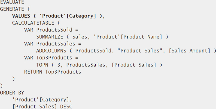This screenshot has height=109, width=216.
Task: Click the CALCULATETABLE function
Action: tap(33, 23)
